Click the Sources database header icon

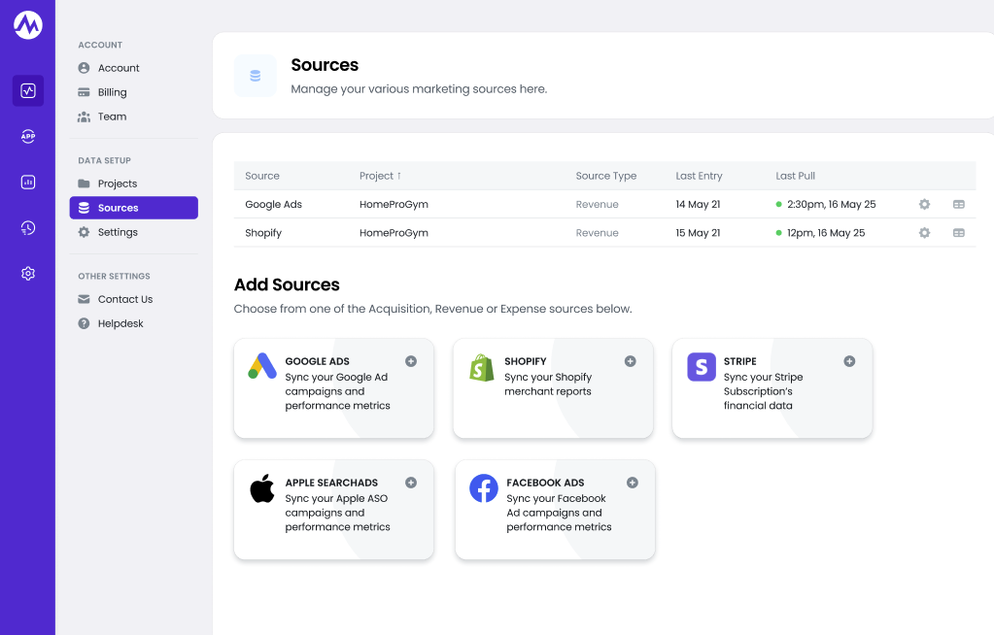(x=256, y=76)
